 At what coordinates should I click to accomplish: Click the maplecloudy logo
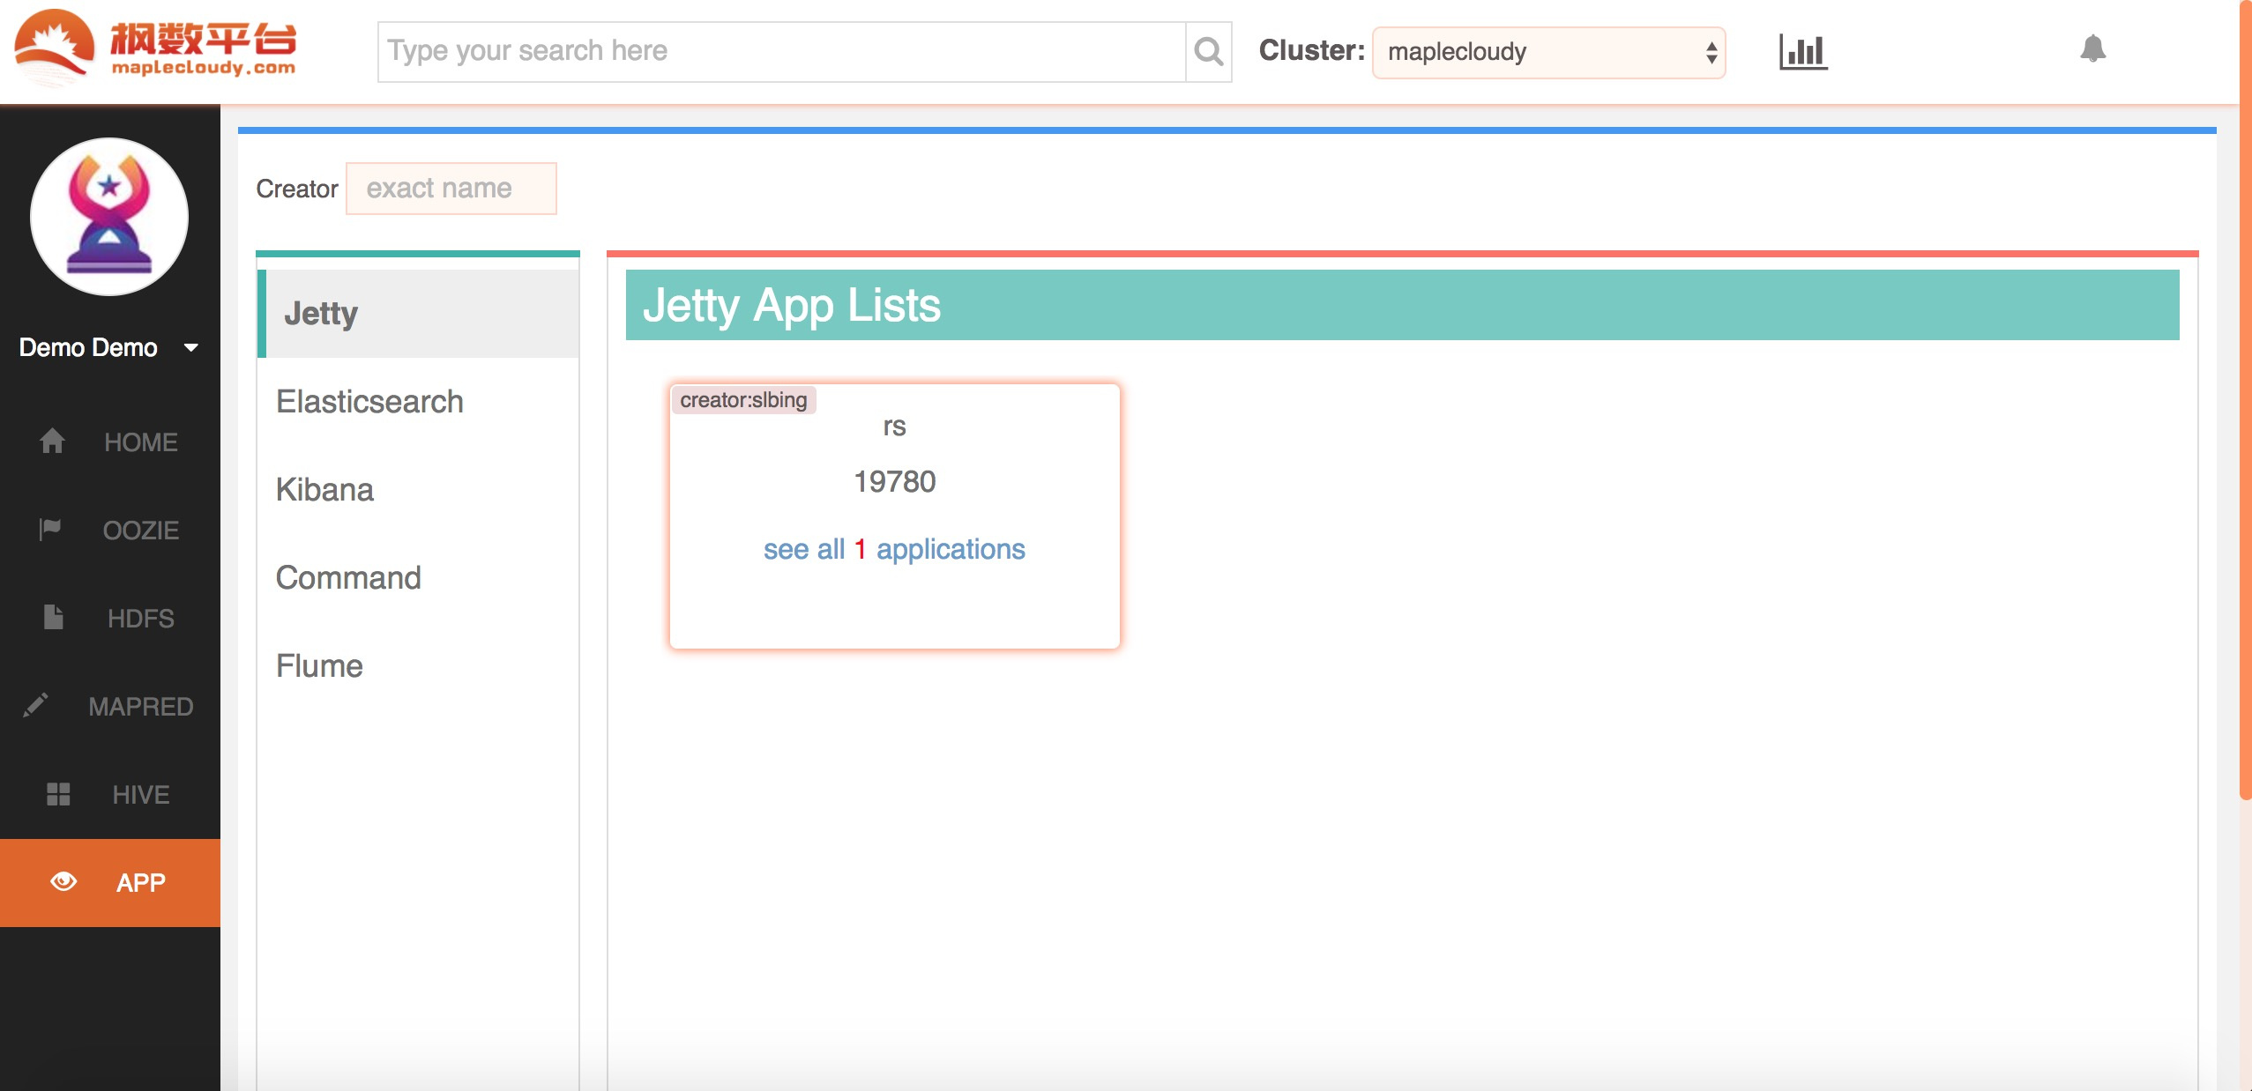click(155, 46)
